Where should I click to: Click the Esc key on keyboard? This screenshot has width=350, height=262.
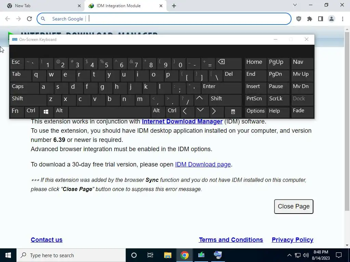coord(17,63)
